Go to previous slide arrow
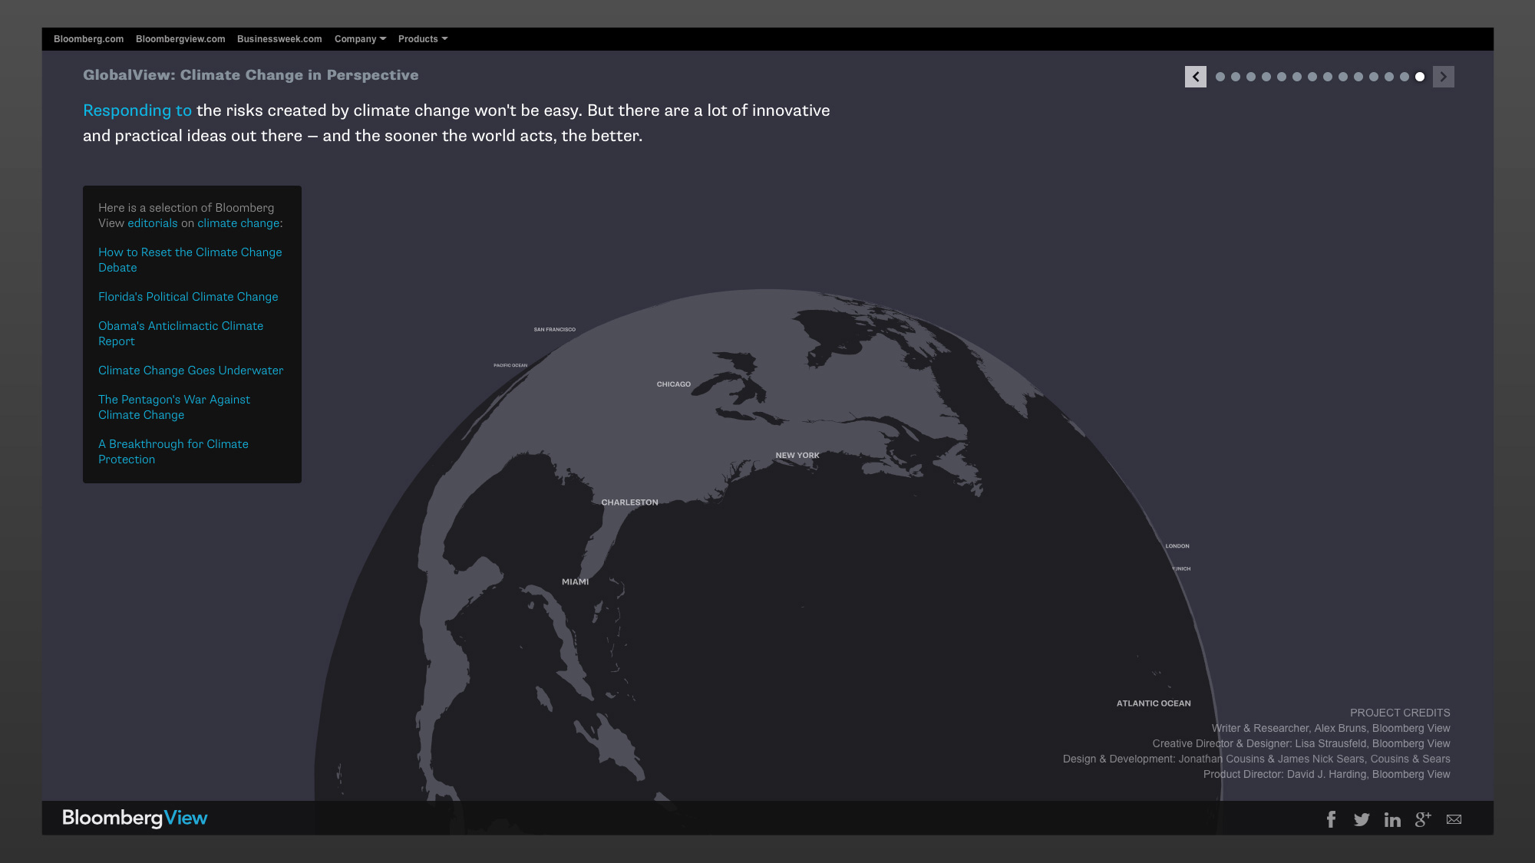Image resolution: width=1535 pixels, height=863 pixels. point(1195,77)
